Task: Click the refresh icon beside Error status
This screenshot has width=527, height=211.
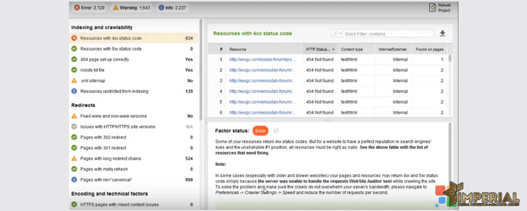Action: (x=275, y=131)
